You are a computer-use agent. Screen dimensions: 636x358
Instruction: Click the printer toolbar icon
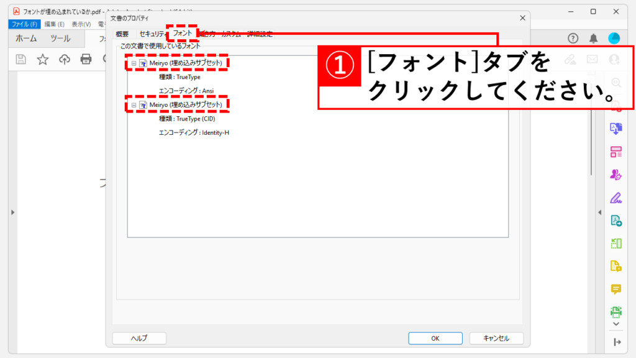pyautogui.click(x=86, y=59)
